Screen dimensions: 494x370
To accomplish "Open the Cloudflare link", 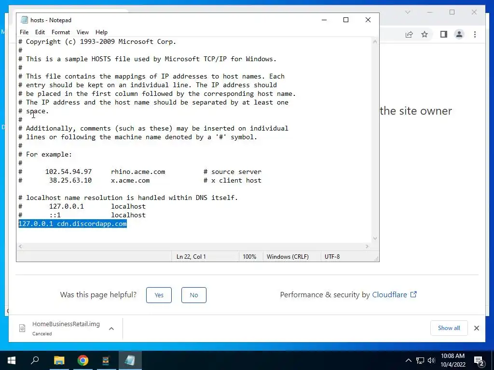I will click(394, 294).
